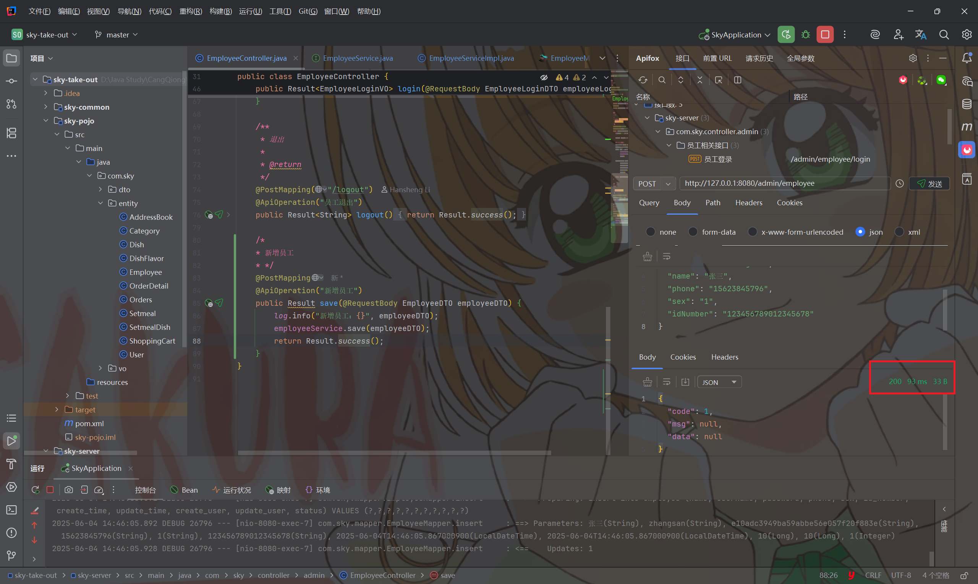Stop the running SkyApplication
The width and height of the screenshot is (978, 584).
(825, 35)
